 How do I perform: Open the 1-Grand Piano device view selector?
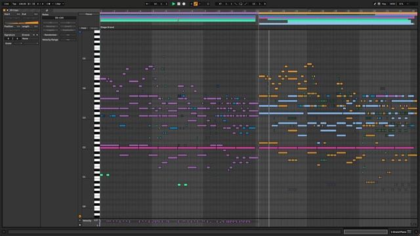[401, 231]
